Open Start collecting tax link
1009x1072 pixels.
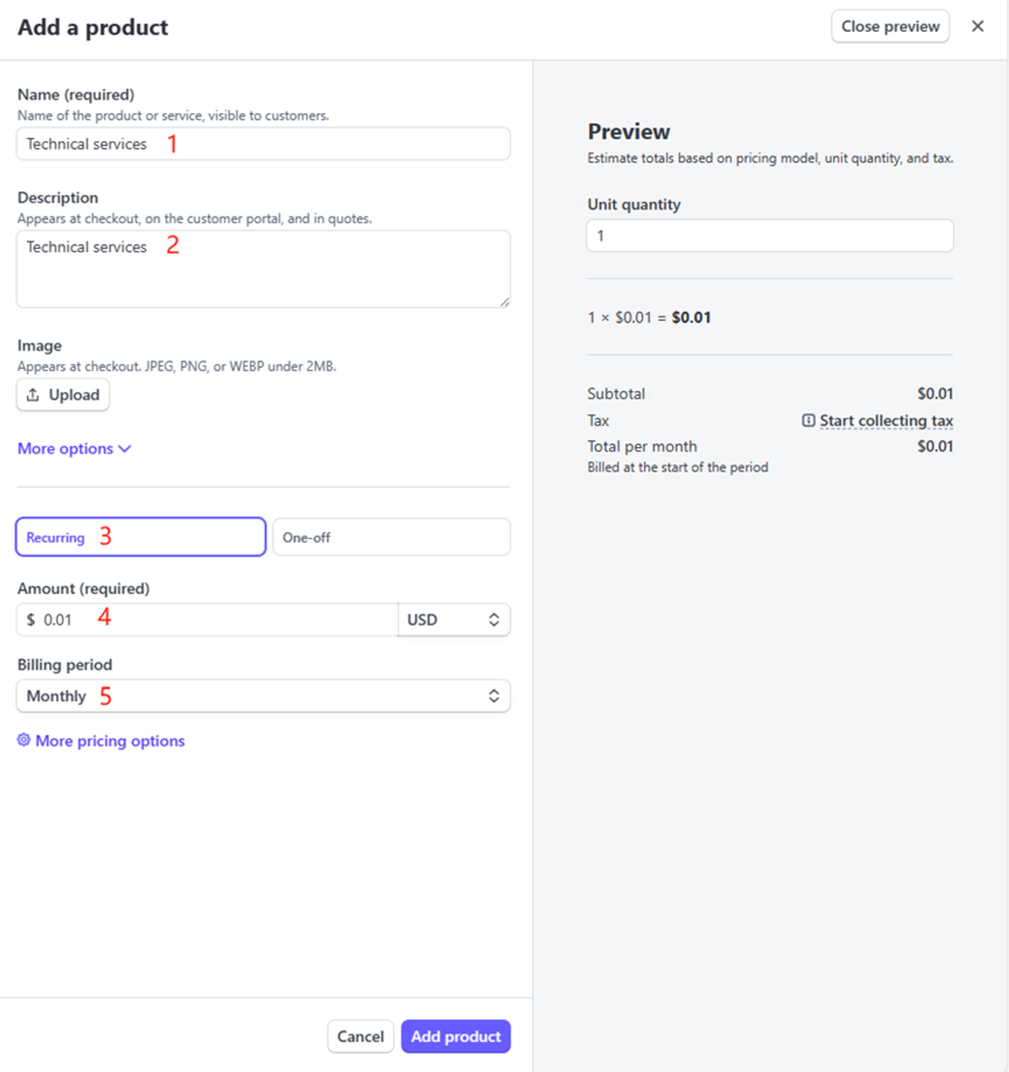(x=886, y=421)
